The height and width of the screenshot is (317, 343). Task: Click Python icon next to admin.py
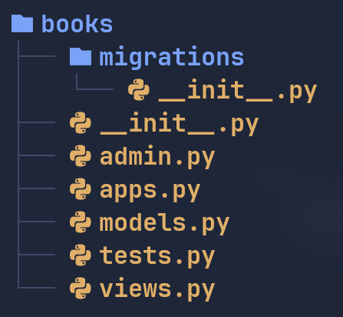(81, 156)
